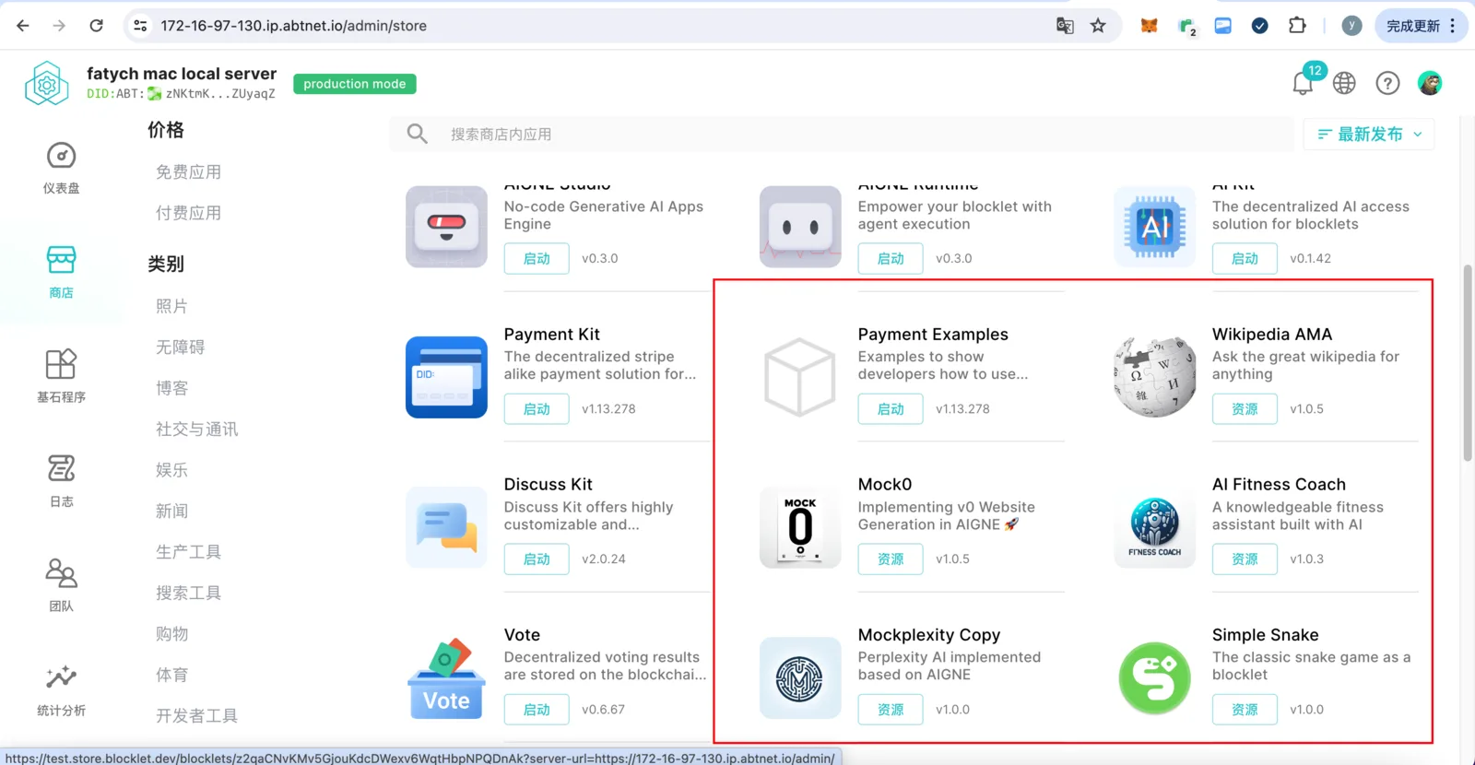
Task: Click the search magnifier icon
Action: [x=418, y=134]
